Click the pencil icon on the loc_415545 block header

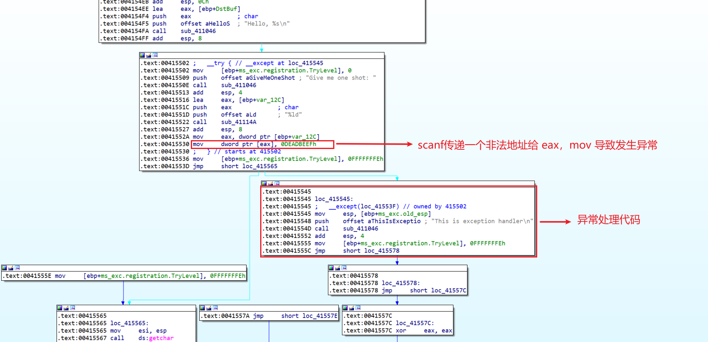pyautogui.click(x=271, y=184)
